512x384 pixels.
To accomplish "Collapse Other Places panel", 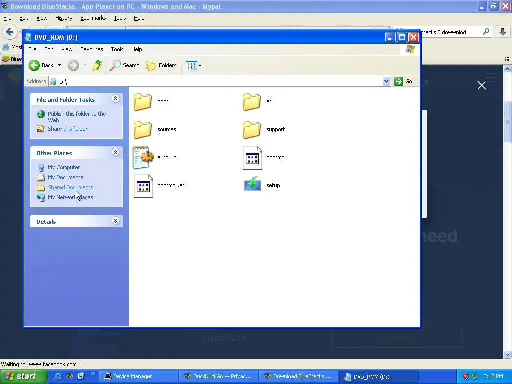I will point(115,152).
